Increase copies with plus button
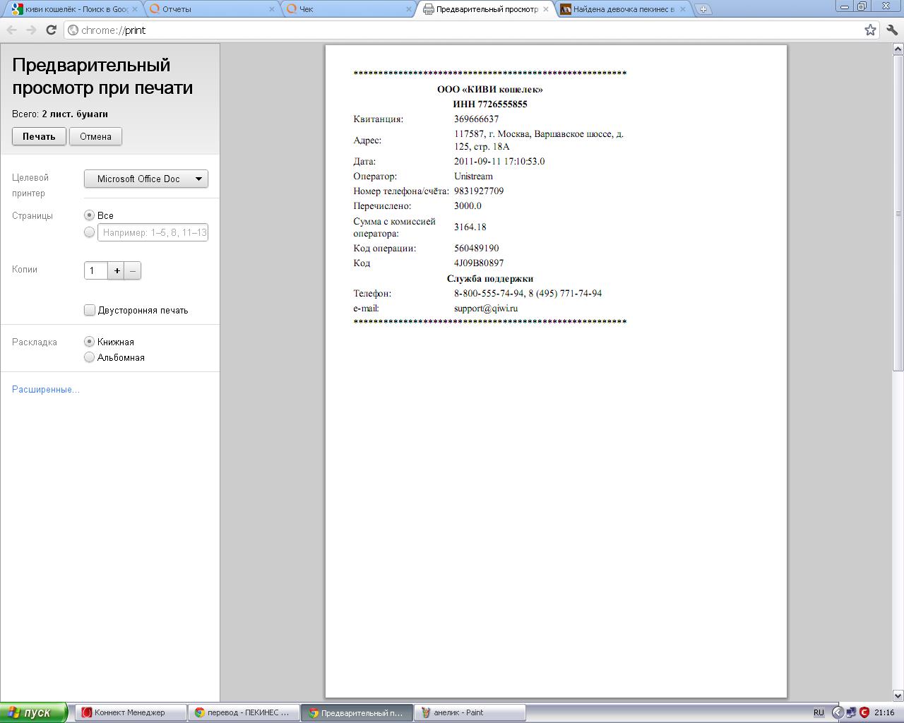This screenshot has width=904, height=723. [x=116, y=270]
